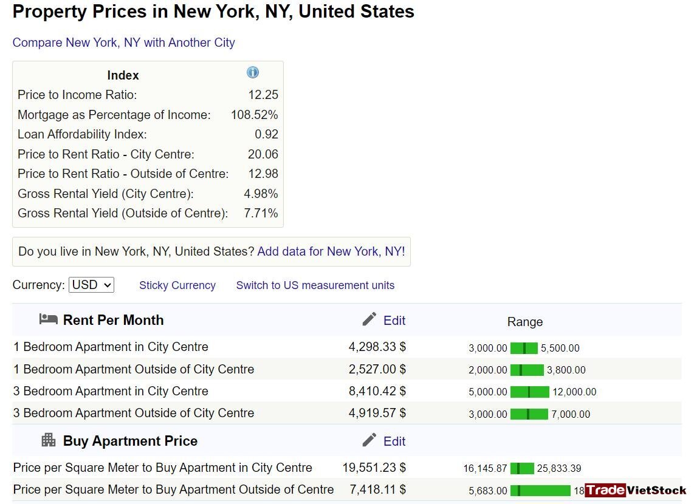Click the Currency: label
The width and height of the screenshot is (694, 504).
click(38, 285)
